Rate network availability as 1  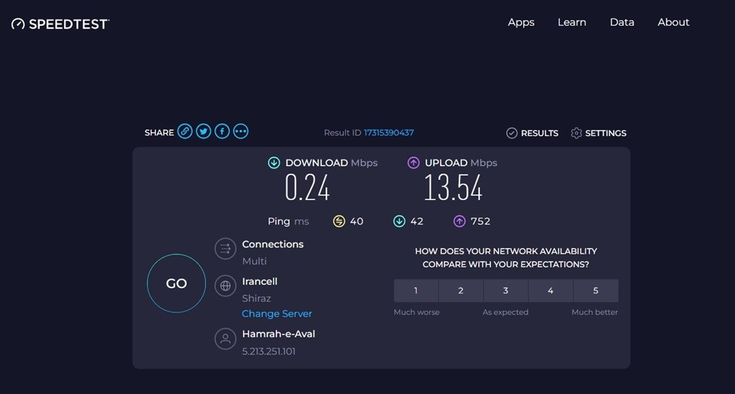[416, 290]
